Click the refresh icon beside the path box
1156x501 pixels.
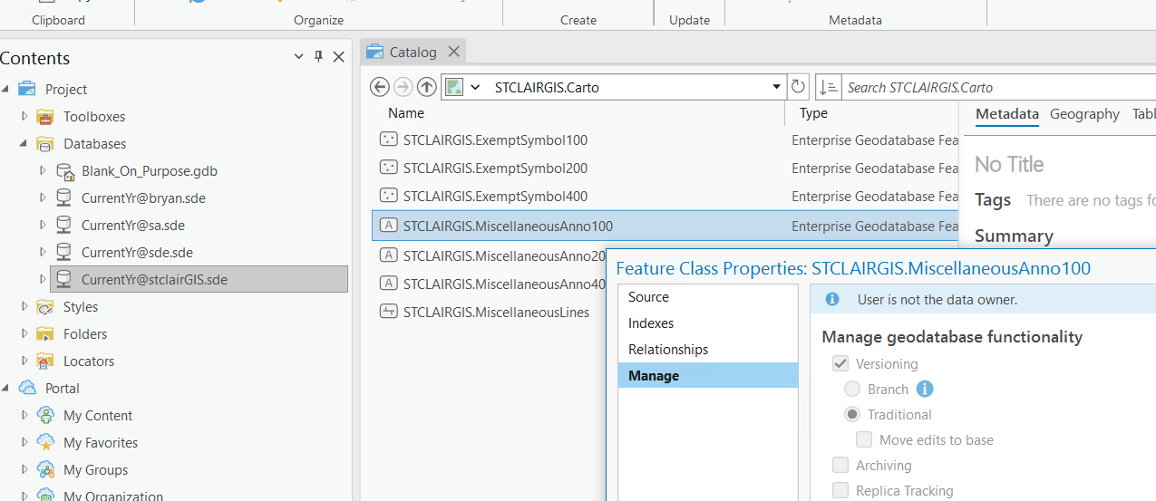coord(798,87)
